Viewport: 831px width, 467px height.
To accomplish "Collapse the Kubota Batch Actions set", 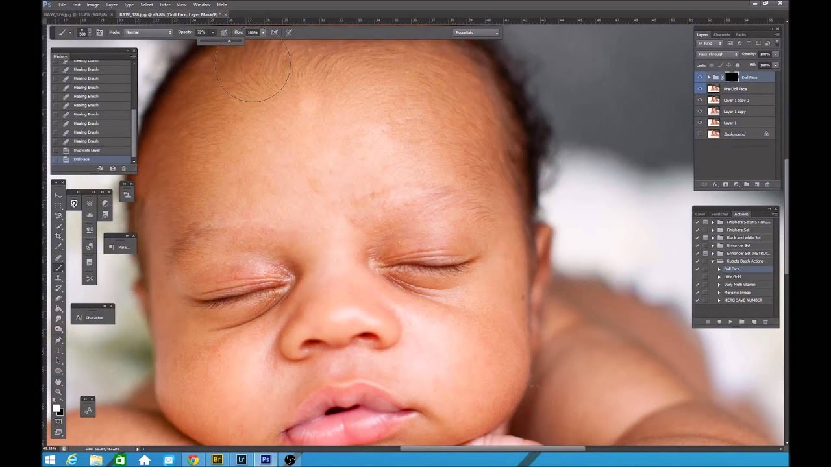I will point(713,261).
